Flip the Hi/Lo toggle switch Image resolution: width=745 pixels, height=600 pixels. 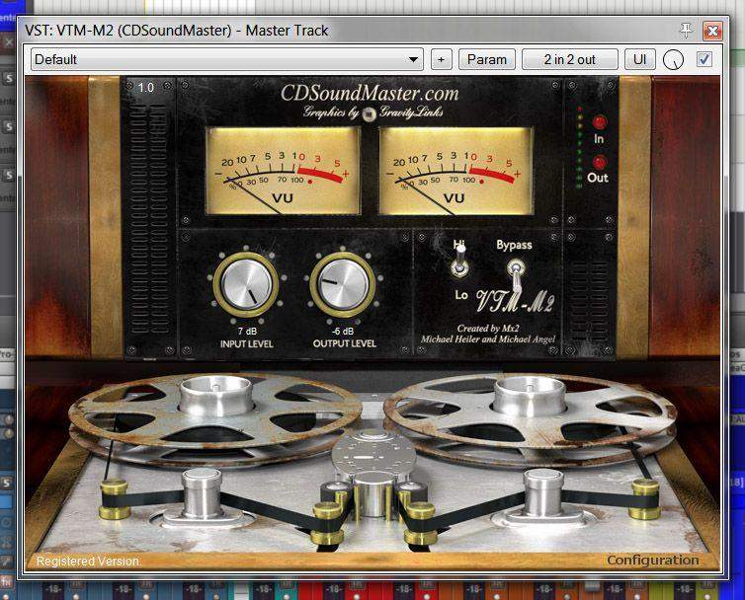pos(459,262)
